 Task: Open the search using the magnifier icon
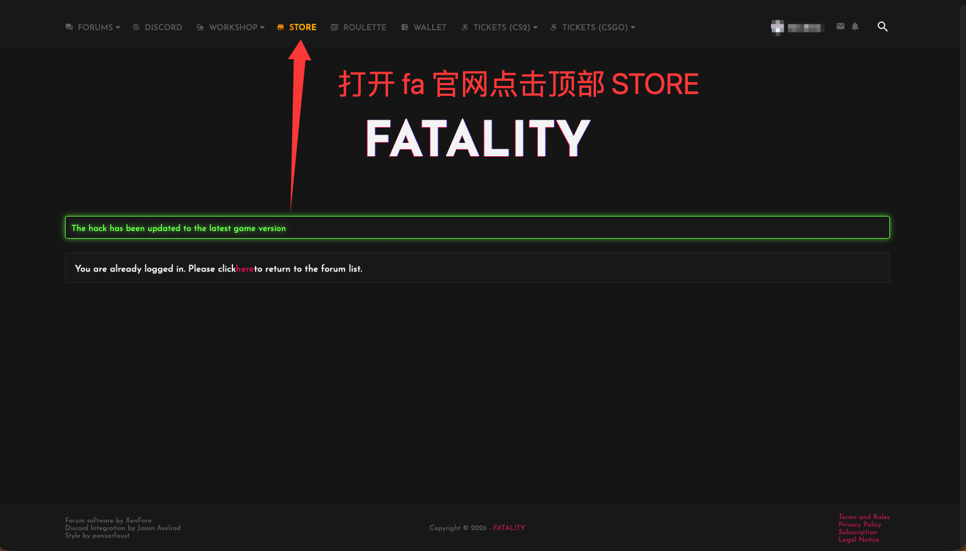point(882,27)
